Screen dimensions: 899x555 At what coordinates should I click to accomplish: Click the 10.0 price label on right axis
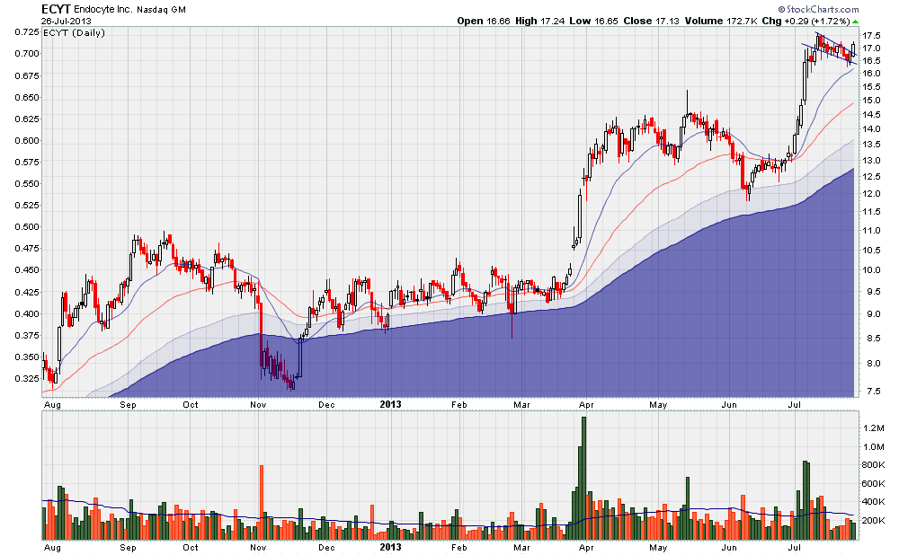coord(871,270)
